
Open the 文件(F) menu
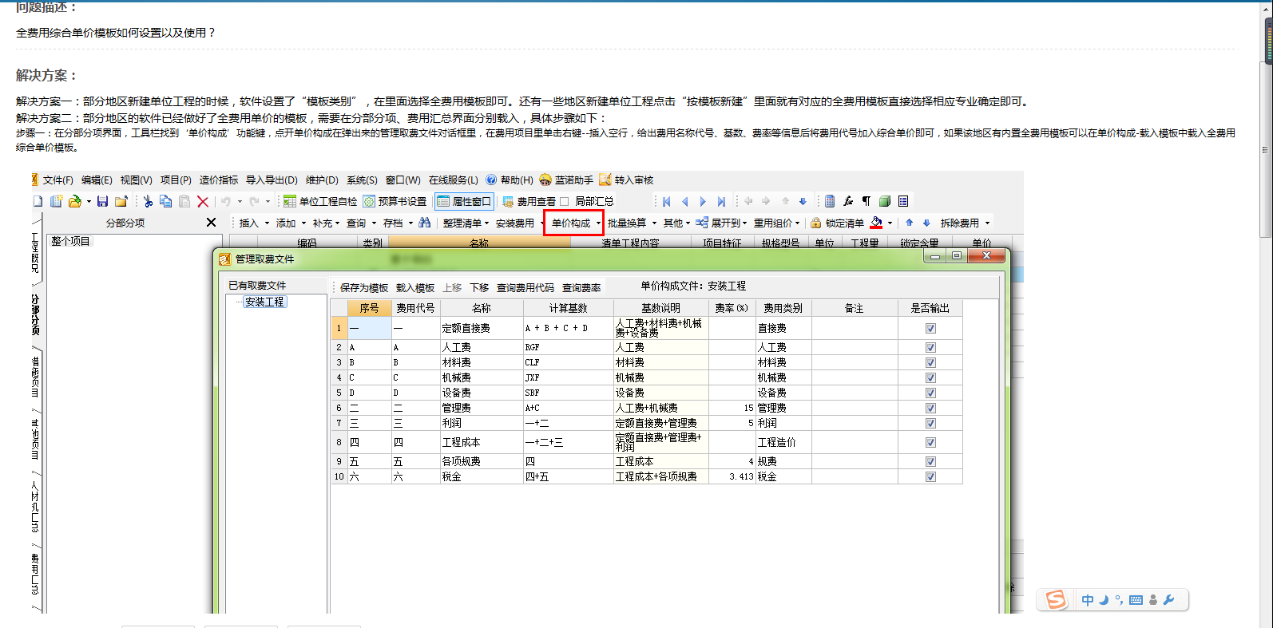pos(58,180)
